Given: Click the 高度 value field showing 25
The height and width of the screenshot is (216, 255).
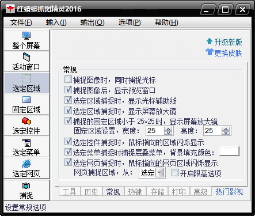Looking at the screenshot, I should (x=212, y=131).
